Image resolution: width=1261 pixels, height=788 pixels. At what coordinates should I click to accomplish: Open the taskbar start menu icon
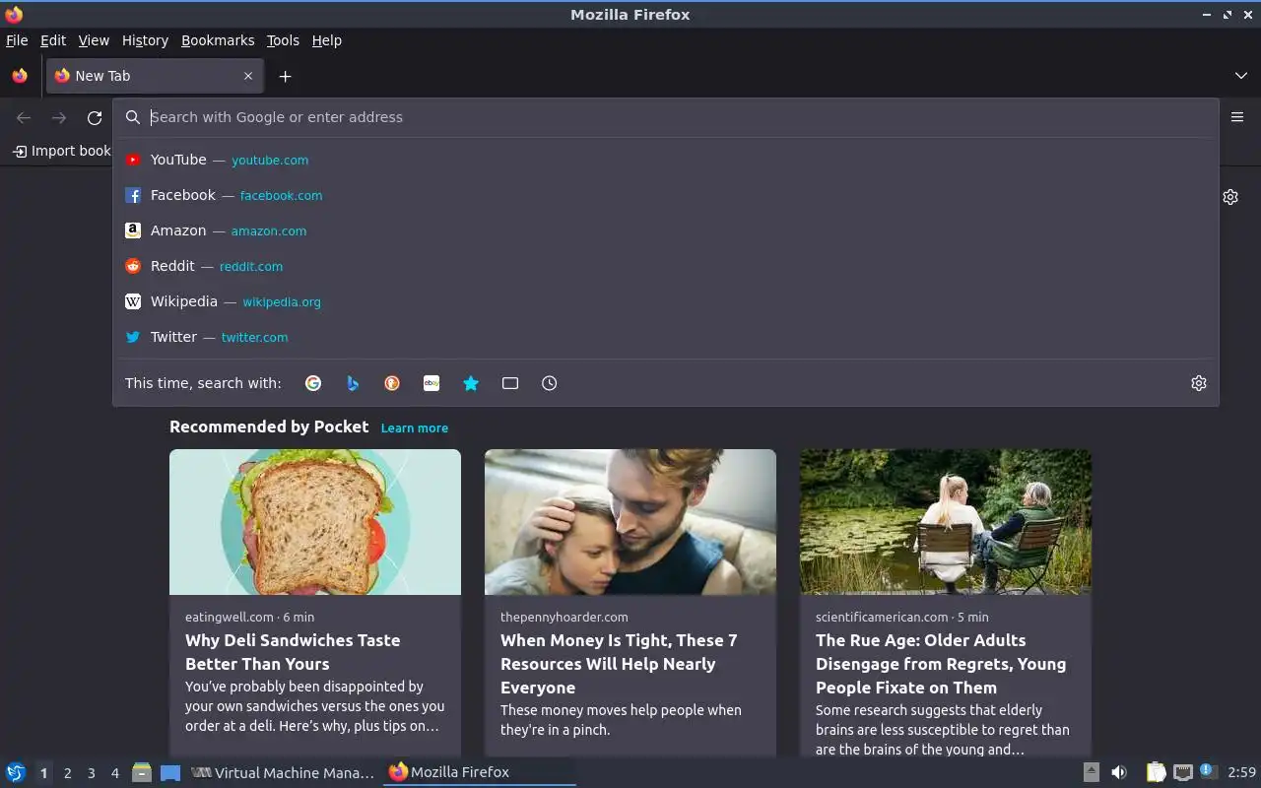16,772
